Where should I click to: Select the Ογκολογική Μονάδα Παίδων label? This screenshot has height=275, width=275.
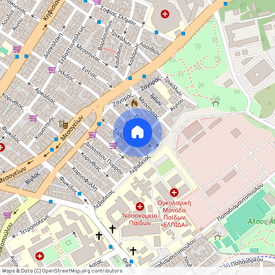tap(174, 210)
